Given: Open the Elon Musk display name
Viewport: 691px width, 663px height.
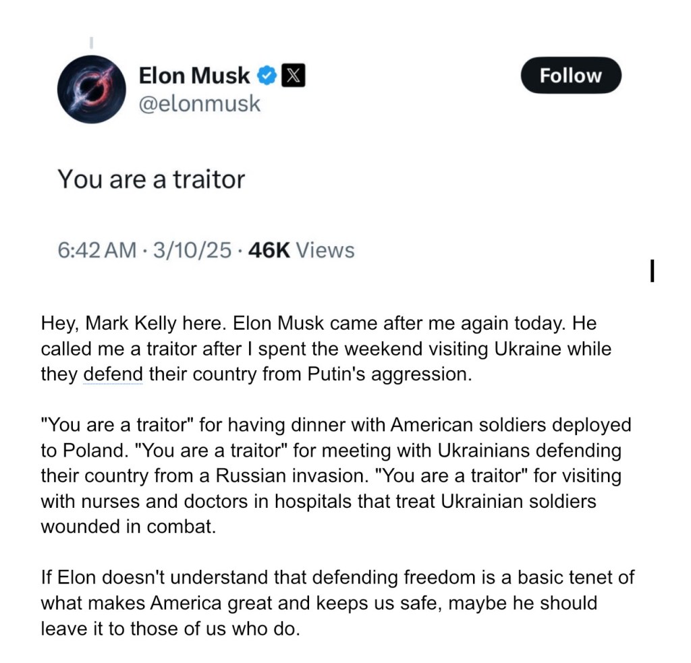Looking at the screenshot, I should 194,76.
